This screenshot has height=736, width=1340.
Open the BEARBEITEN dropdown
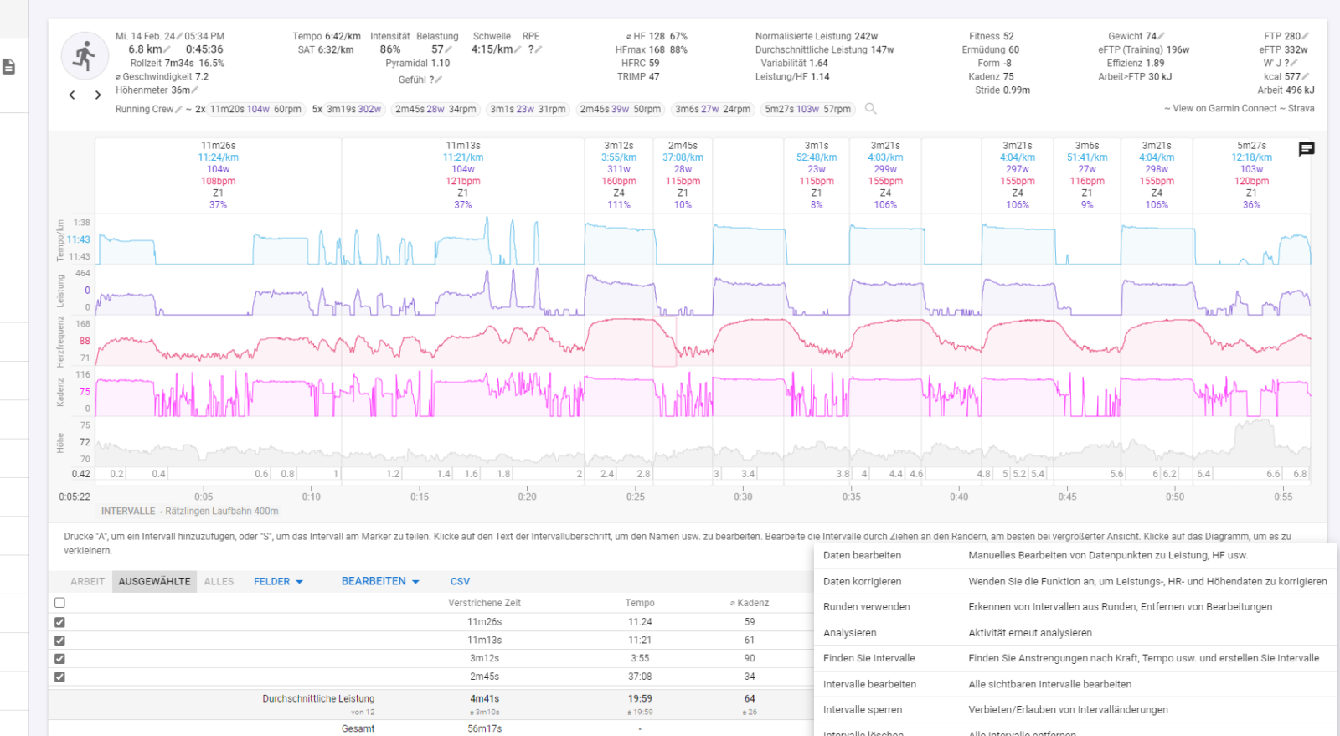379,581
